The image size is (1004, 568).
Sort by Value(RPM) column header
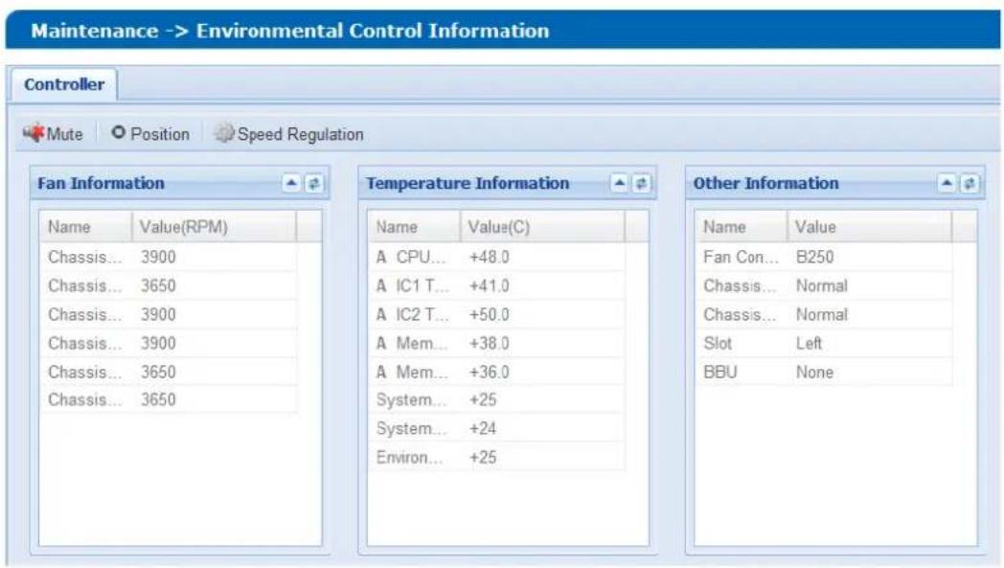pyautogui.click(x=214, y=227)
